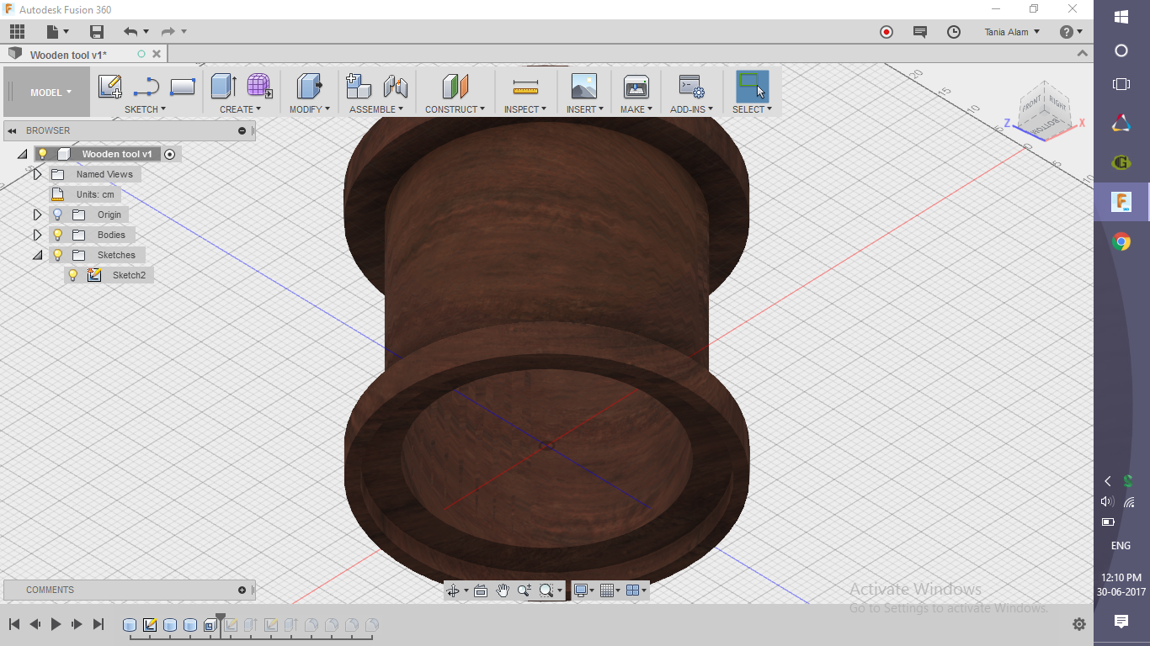Open the comments speech bubble in title bar

920,32
